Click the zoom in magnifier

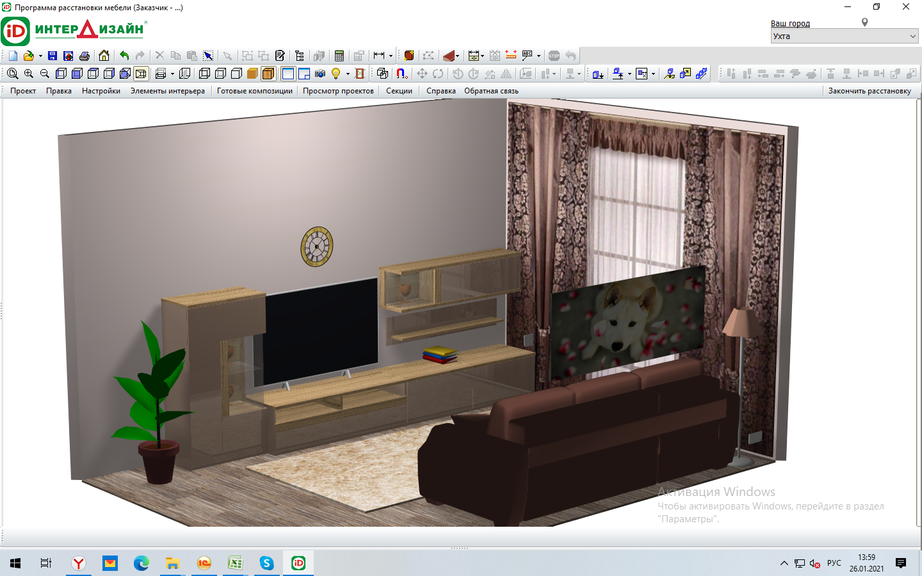pos(29,74)
